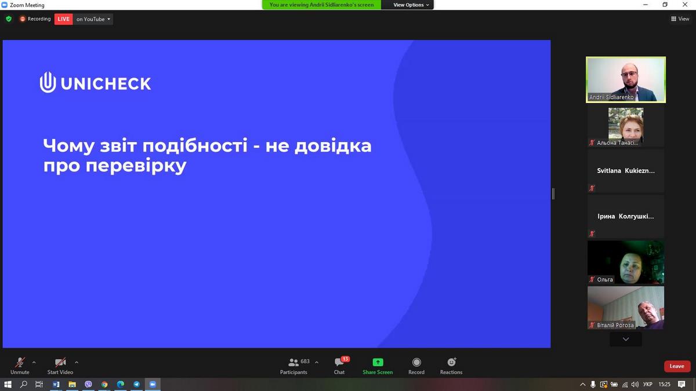Select Andrii Sidliarenko's video thumbnail

click(x=625, y=79)
